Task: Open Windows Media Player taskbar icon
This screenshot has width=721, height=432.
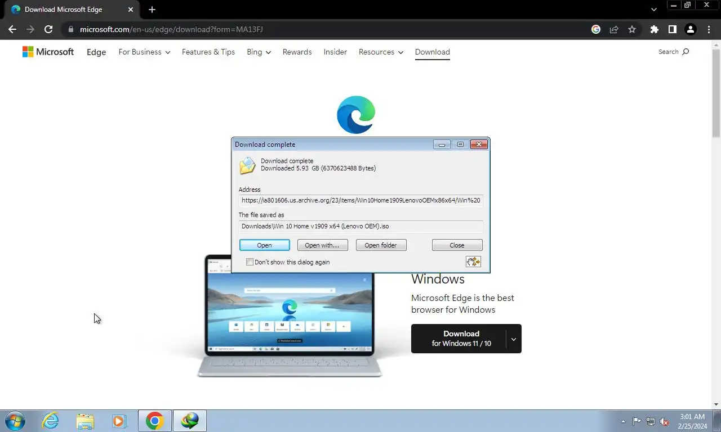Action: coord(119,421)
